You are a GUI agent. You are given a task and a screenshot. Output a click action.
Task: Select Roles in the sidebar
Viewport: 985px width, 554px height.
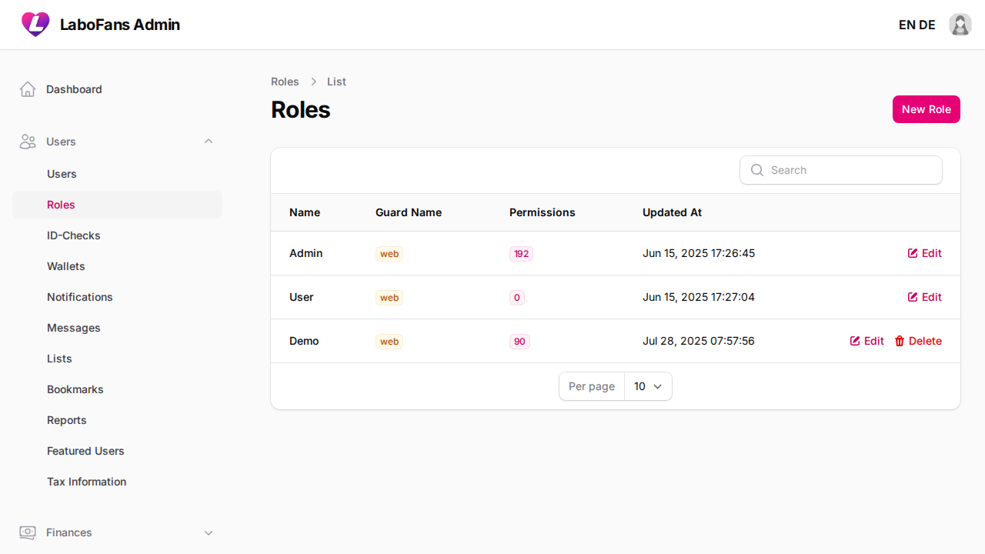(x=117, y=205)
